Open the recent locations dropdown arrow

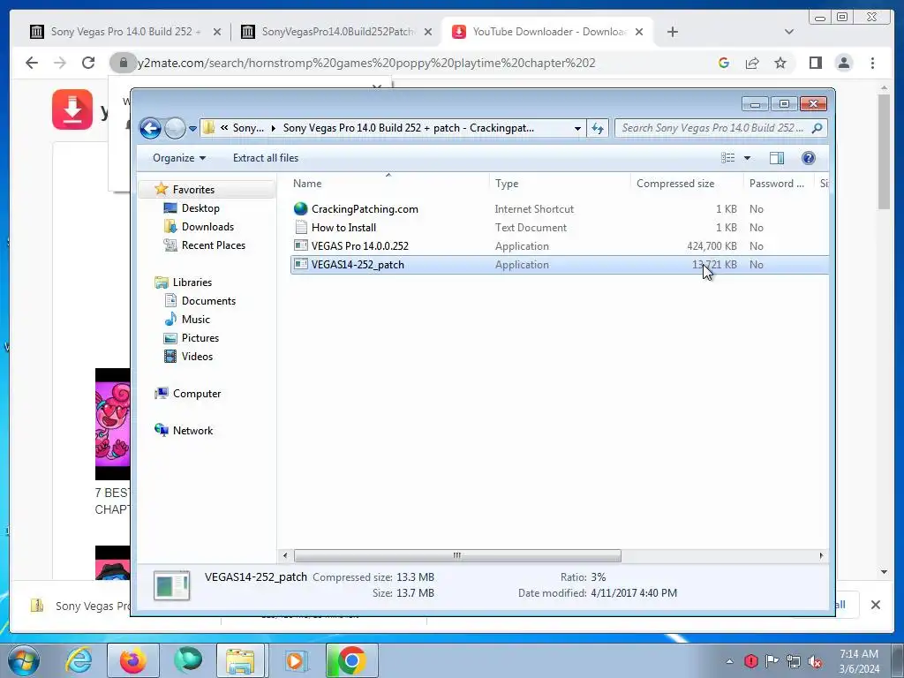coord(192,129)
